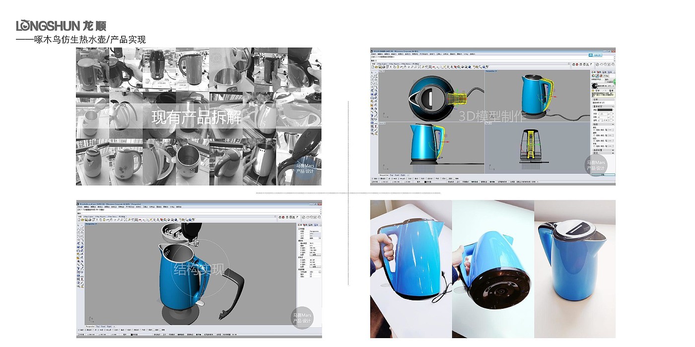This screenshot has height=347, width=695.
Task: Click Cut icon in 结构实现 Rhino window
Action: [x=97, y=220]
